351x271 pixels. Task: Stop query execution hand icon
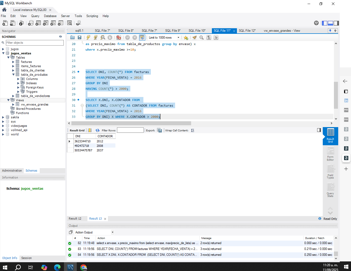[110, 38]
